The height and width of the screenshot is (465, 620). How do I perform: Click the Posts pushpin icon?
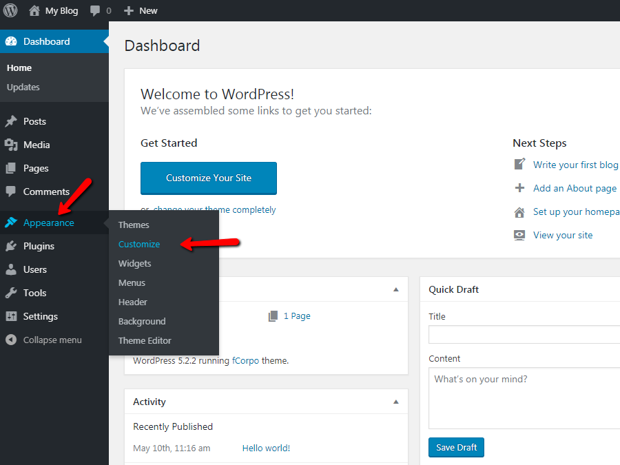11,121
